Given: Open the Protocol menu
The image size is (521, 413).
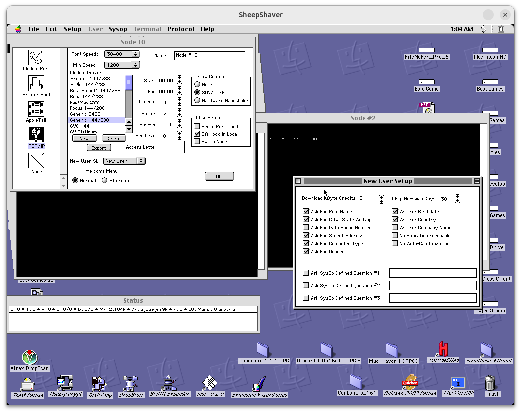Looking at the screenshot, I should tap(181, 29).
